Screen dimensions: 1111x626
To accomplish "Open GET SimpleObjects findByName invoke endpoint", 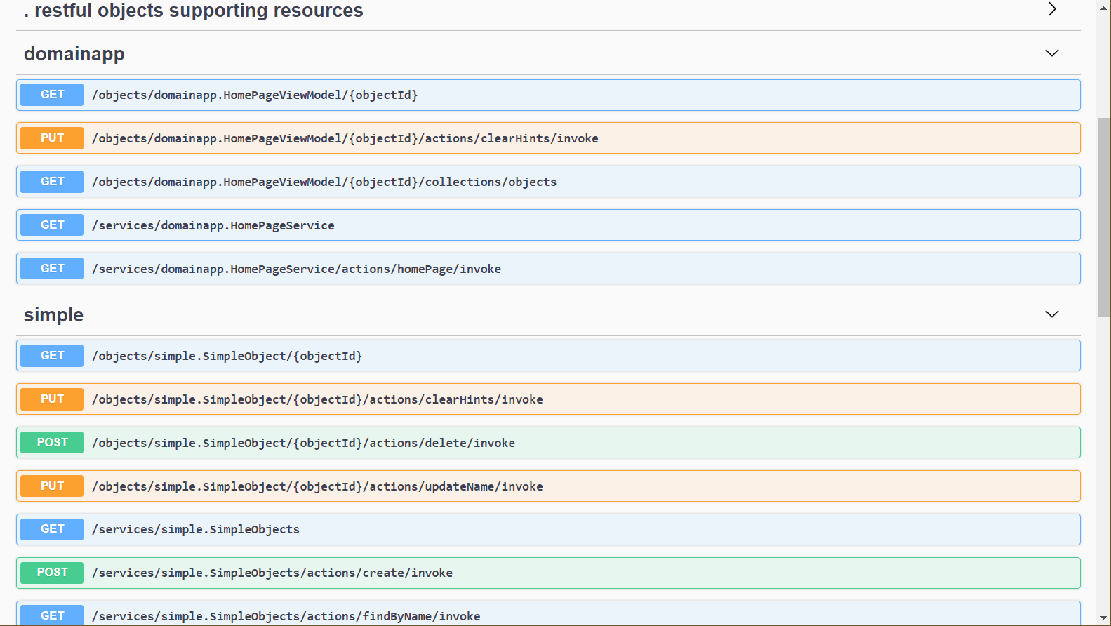I will pos(286,616).
